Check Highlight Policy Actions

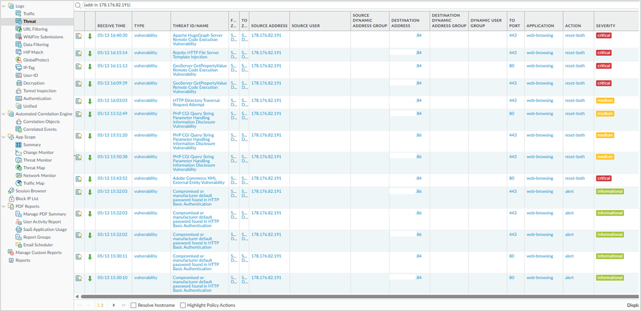point(183,305)
